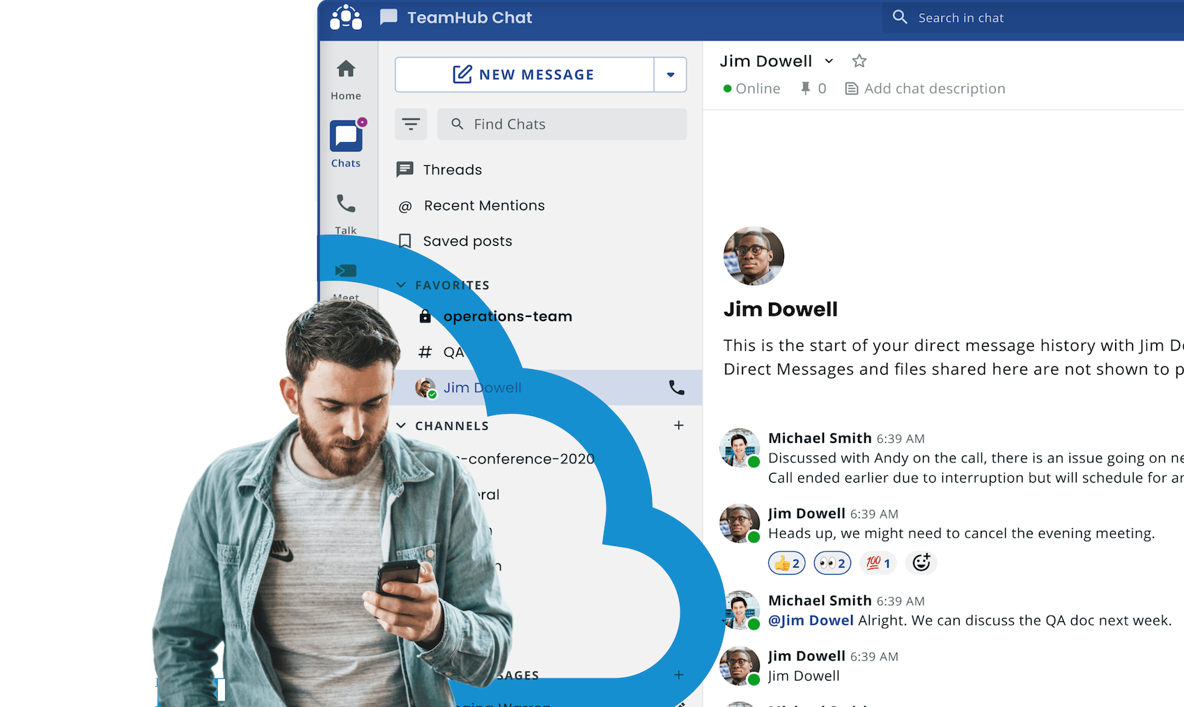Click Jim Dowell's large profile picture

click(754, 256)
